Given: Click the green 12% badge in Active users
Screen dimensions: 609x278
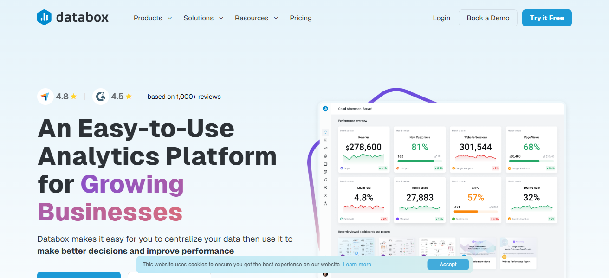Looking at the screenshot, I should (x=439, y=219).
